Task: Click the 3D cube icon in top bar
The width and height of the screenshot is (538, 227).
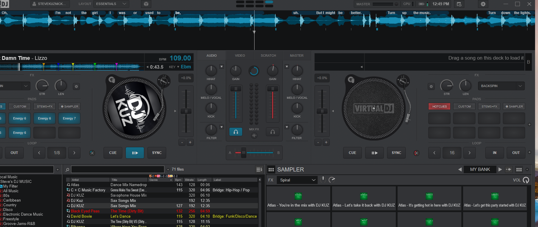Action: click(146, 4)
